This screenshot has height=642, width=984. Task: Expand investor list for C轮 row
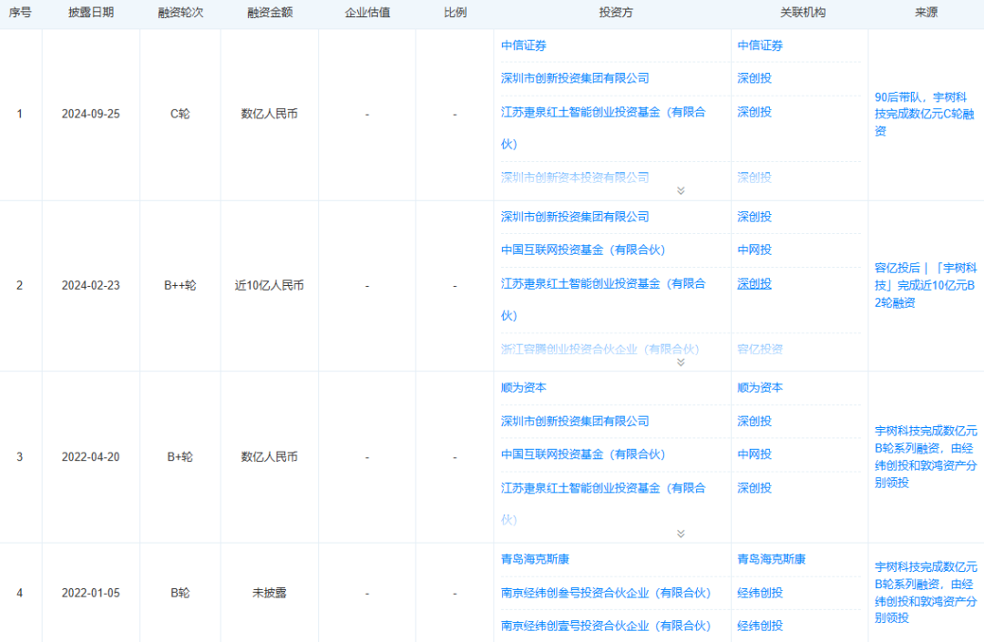(x=681, y=190)
